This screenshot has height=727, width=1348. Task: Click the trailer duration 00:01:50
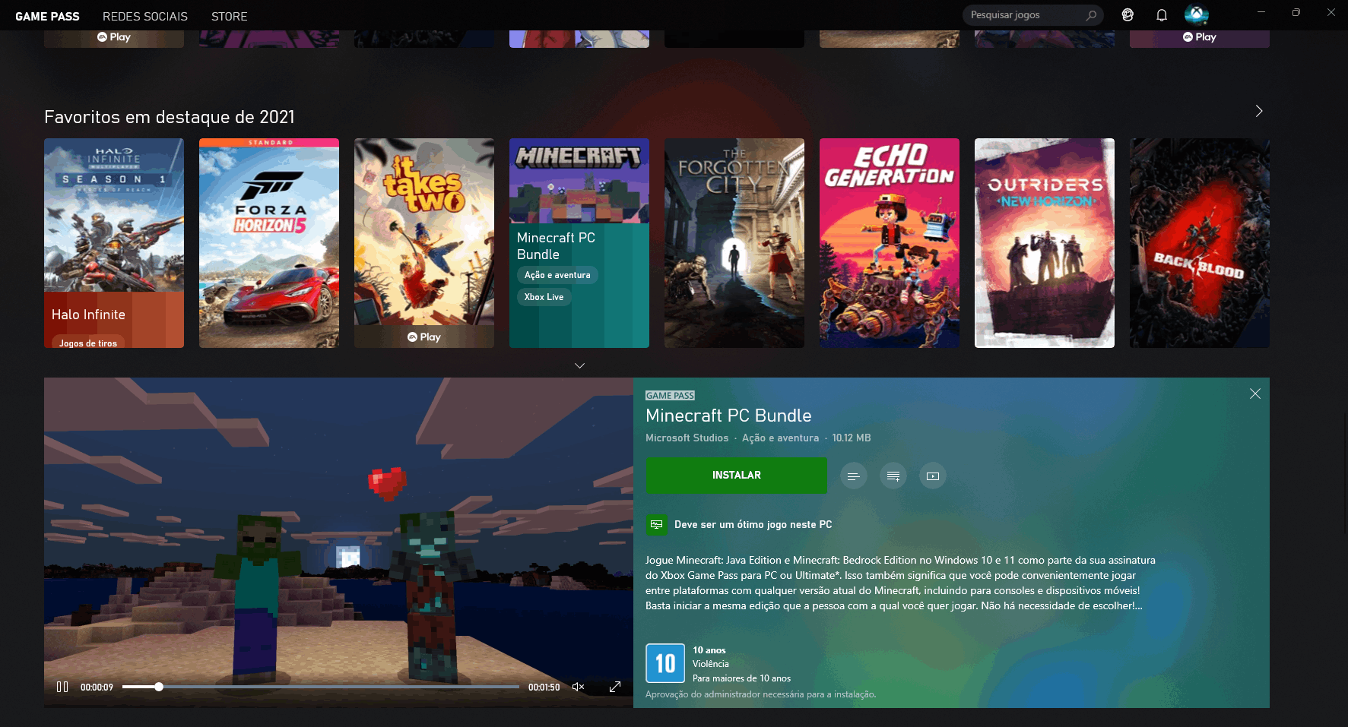point(544,687)
